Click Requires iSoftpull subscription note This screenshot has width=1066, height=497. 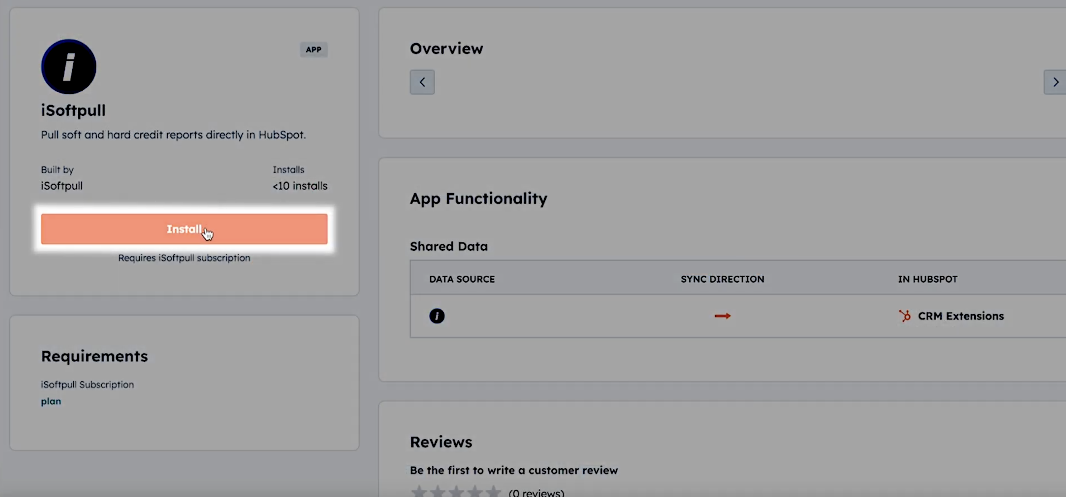coord(184,258)
